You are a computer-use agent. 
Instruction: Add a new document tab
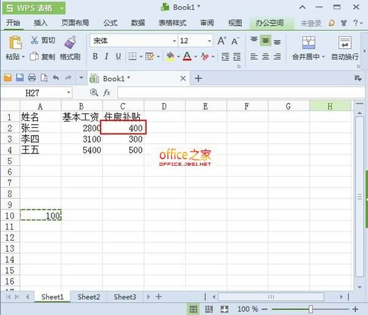click(x=198, y=79)
